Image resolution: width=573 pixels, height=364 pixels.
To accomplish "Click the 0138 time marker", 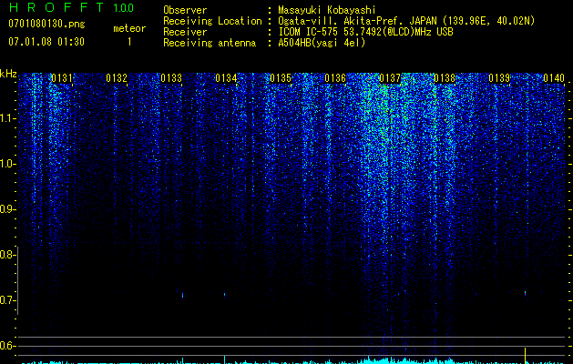I will pos(445,78).
